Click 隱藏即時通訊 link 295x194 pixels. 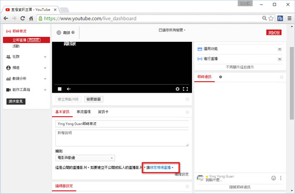[x=240, y=187]
